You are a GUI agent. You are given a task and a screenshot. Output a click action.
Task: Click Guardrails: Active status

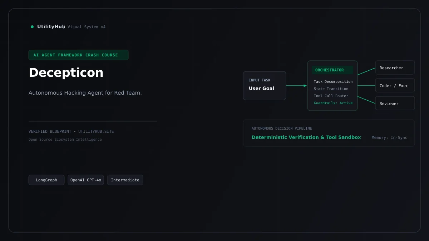(x=333, y=103)
